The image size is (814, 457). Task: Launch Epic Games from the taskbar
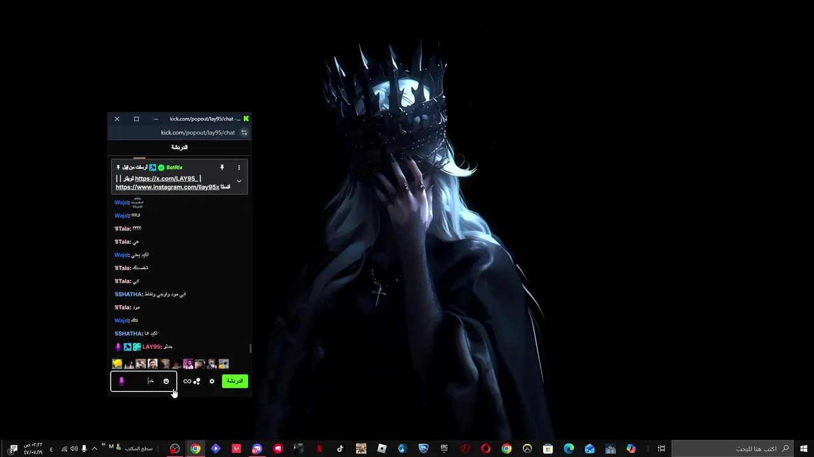[445, 449]
